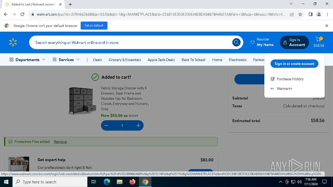Open Chrome tab search chevron

tap(291, 4)
